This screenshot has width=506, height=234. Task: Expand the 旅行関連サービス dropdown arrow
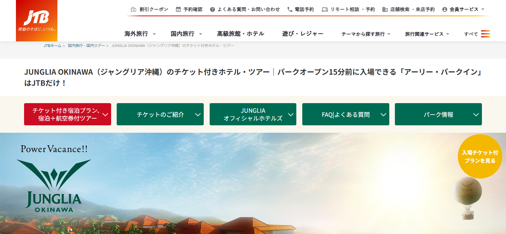point(447,34)
